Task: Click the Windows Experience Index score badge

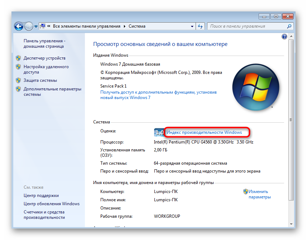Action: click(159, 132)
